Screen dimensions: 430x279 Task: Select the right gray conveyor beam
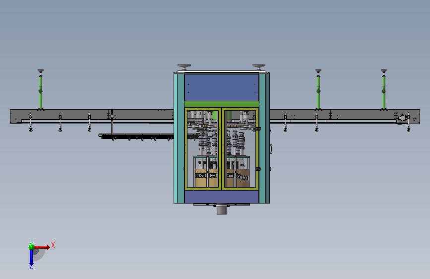point(345,117)
